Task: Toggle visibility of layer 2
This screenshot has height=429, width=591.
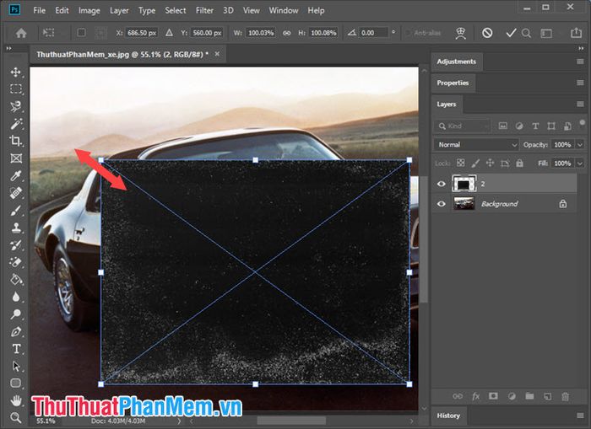Action: coord(442,184)
